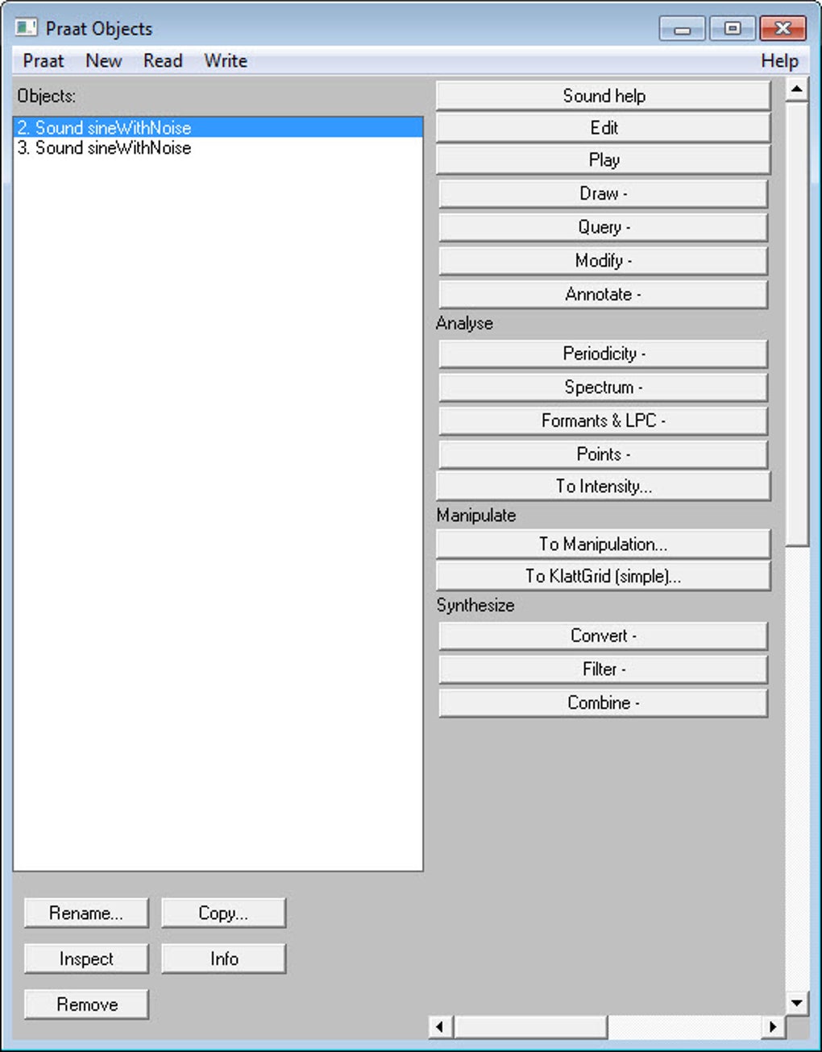Click the horizontal scrollbar thumb
Screen dimensions: 822x1052
(x=530, y=1026)
